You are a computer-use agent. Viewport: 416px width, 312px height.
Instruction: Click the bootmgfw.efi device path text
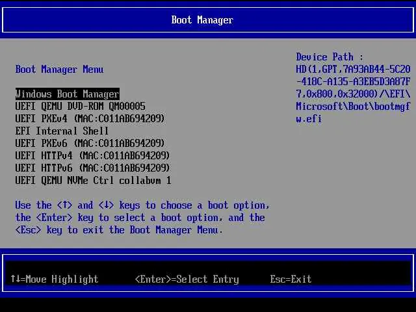click(x=353, y=112)
